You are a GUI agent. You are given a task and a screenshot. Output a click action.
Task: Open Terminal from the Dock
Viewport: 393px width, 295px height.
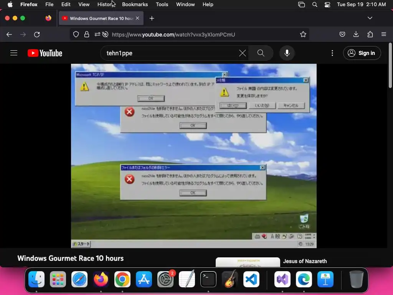click(208, 279)
